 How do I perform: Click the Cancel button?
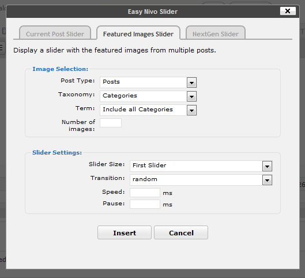coord(181,232)
